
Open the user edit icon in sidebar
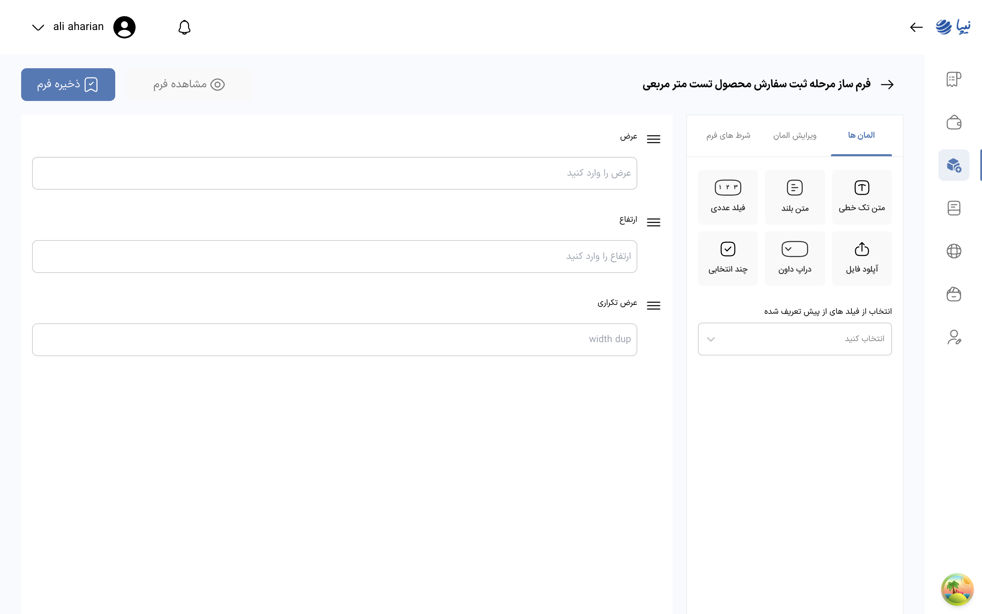954,337
